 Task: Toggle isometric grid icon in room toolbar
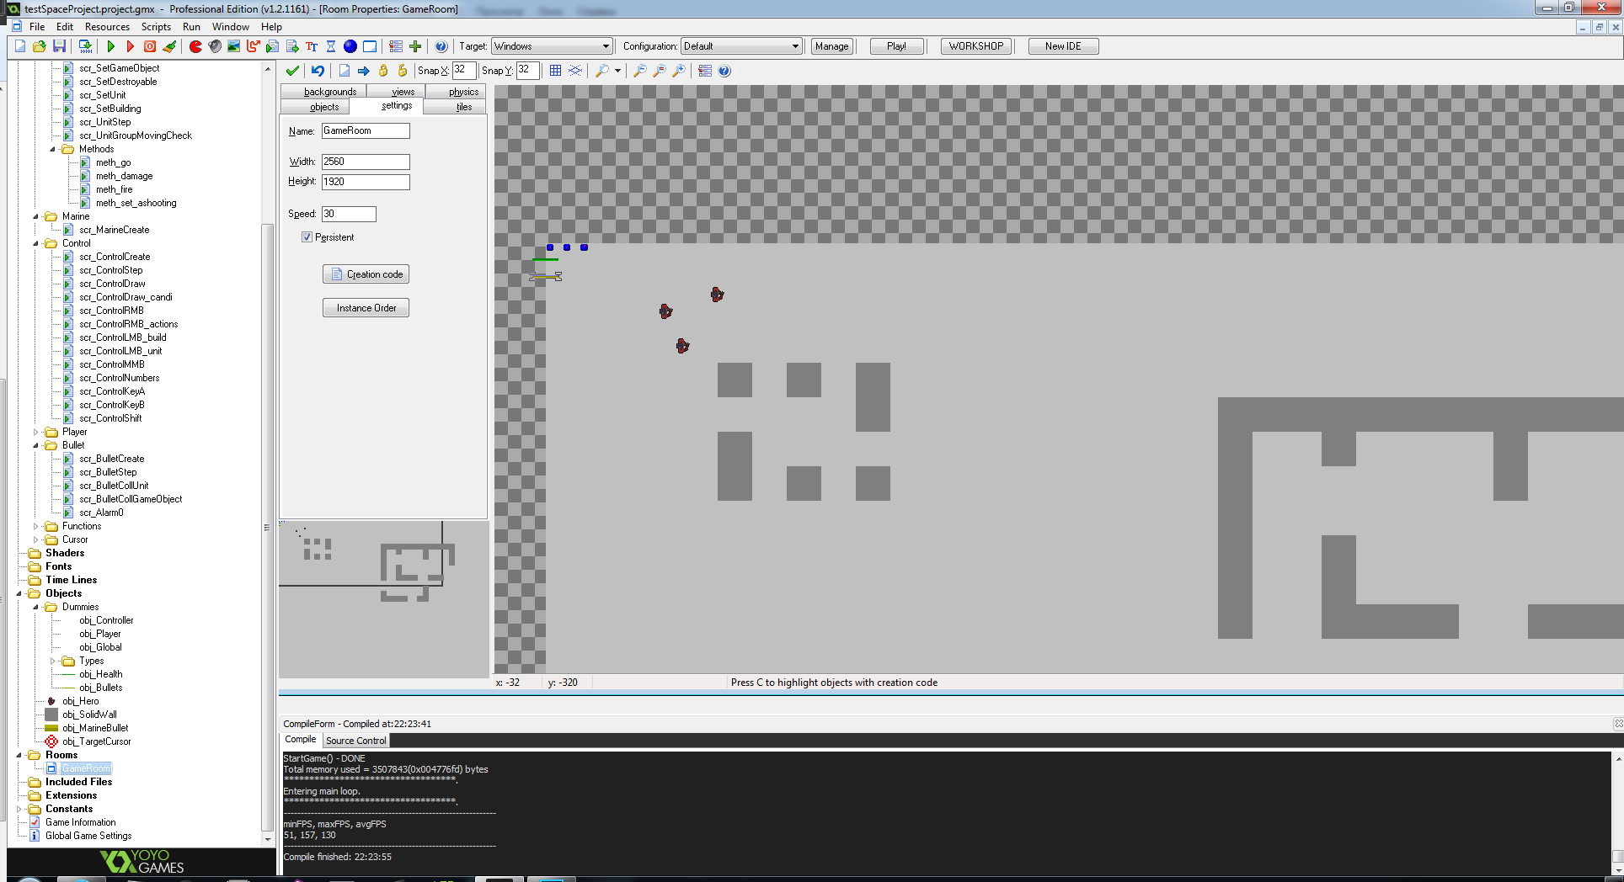click(x=575, y=71)
